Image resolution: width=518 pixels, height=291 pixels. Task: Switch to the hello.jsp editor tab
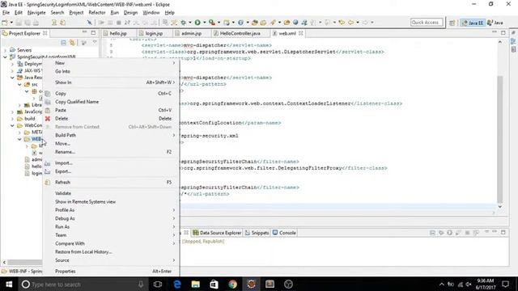tap(118, 33)
